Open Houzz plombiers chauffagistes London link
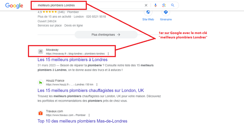The image size is (244, 124). pos(91,90)
